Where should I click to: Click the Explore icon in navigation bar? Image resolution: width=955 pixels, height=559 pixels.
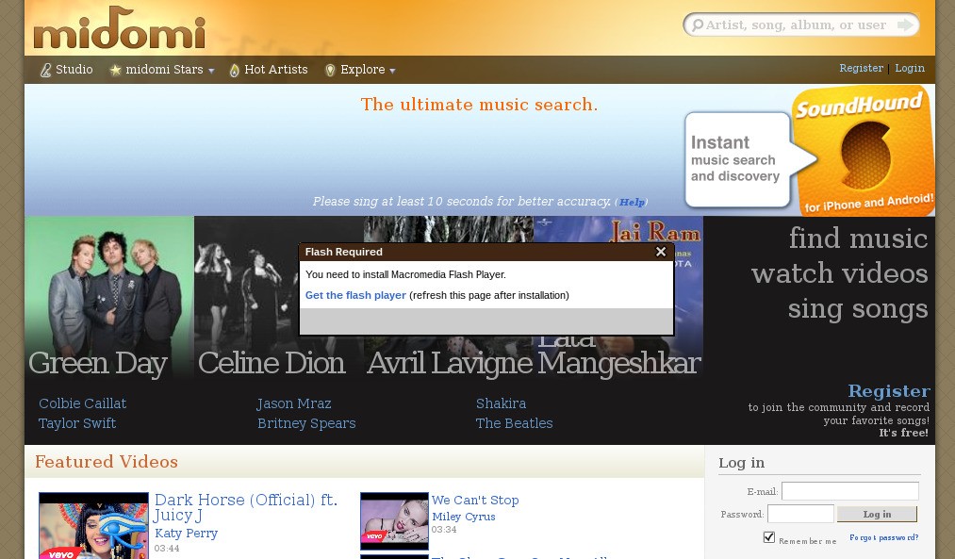coord(330,71)
